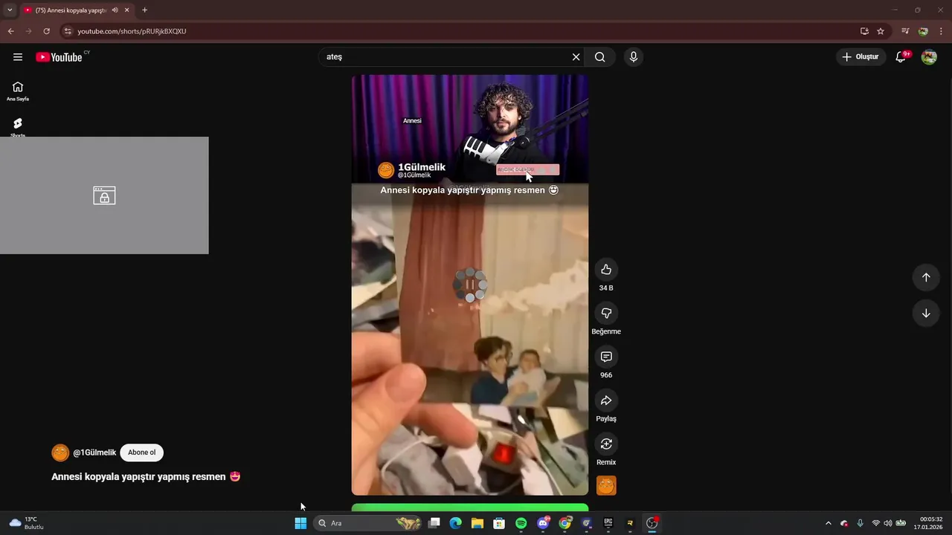Open the 966 comments panel

tap(606, 357)
